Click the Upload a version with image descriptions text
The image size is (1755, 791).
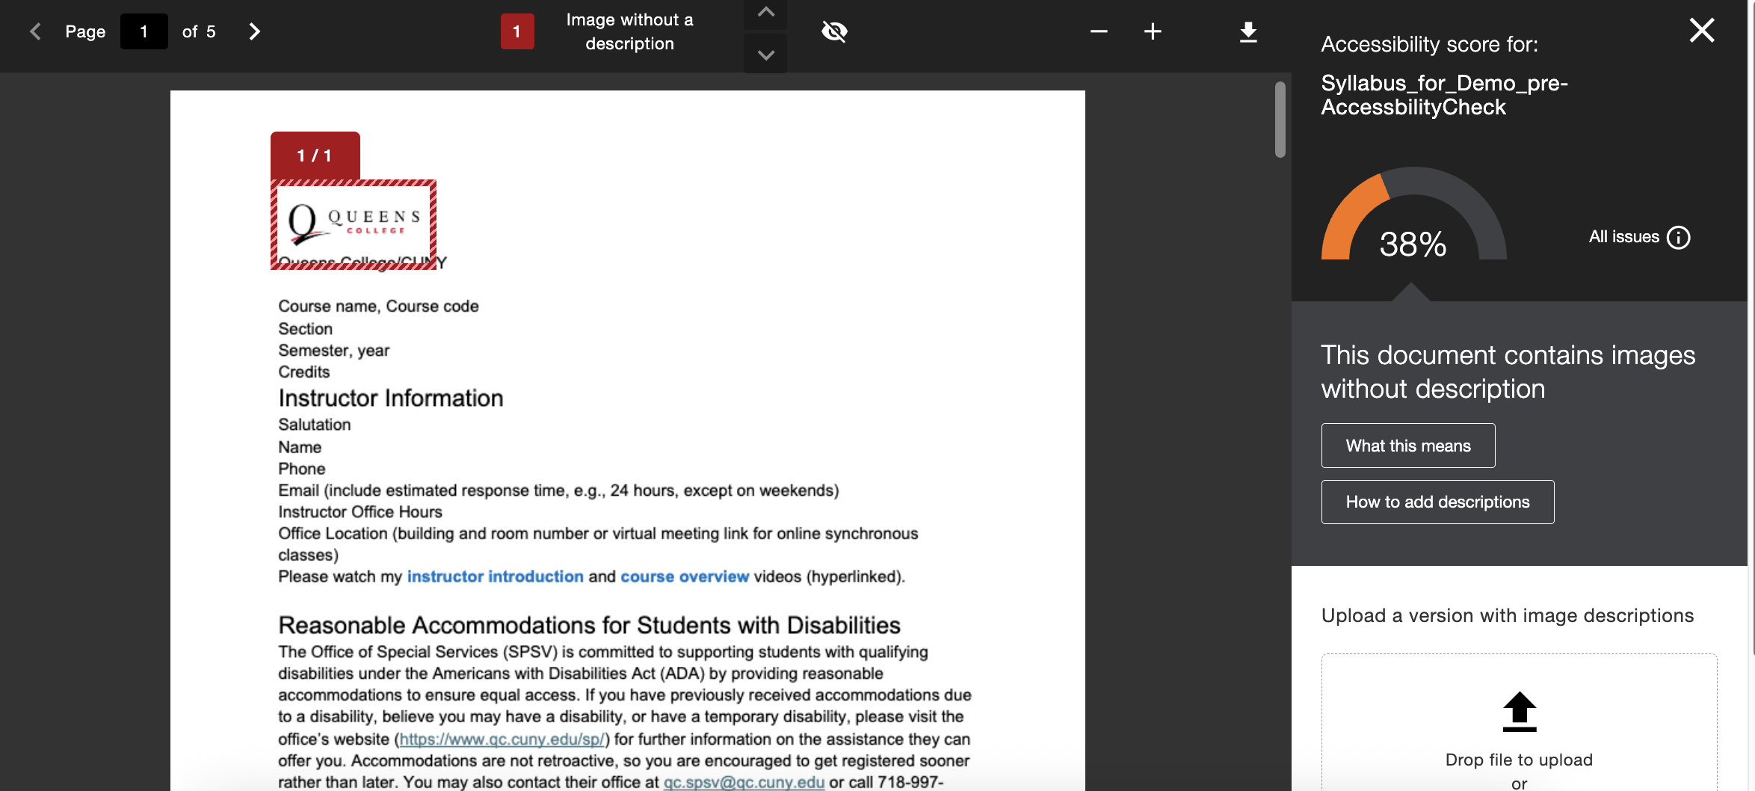coord(1507,615)
